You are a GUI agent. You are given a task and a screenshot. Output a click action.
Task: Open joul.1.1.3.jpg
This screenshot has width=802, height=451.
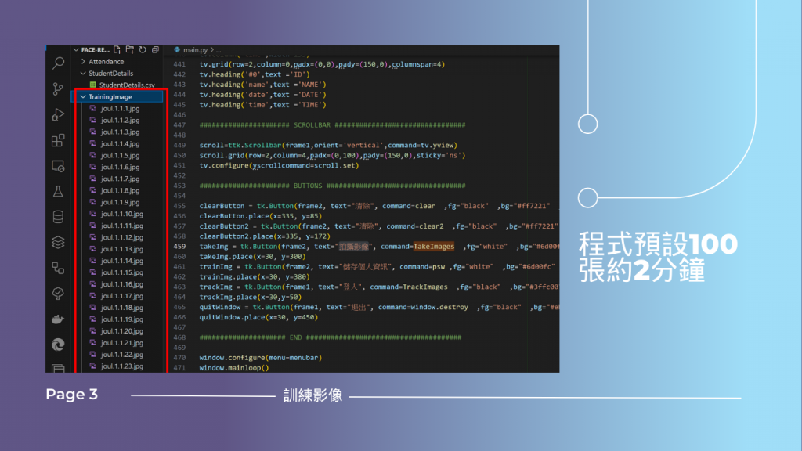(x=120, y=132)
